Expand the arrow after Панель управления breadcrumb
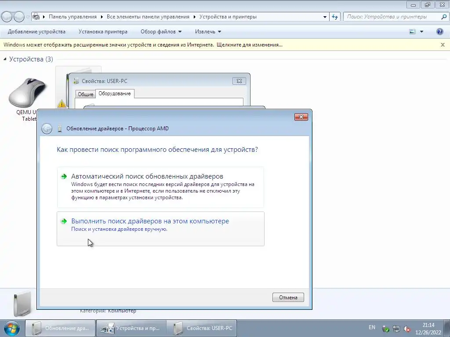Viewport: 450px width, 337px height. coord(102,17)
